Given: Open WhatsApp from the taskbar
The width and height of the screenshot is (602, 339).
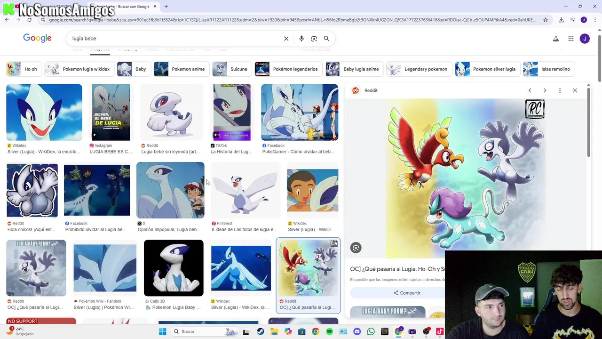Looking at the screenshot, I should pos(371,331).
